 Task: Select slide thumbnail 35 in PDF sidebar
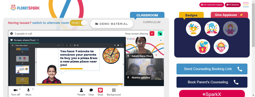[22, 81]
